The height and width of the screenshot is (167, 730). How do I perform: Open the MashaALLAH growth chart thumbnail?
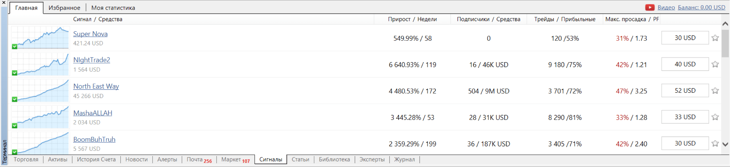click(40, 117)
